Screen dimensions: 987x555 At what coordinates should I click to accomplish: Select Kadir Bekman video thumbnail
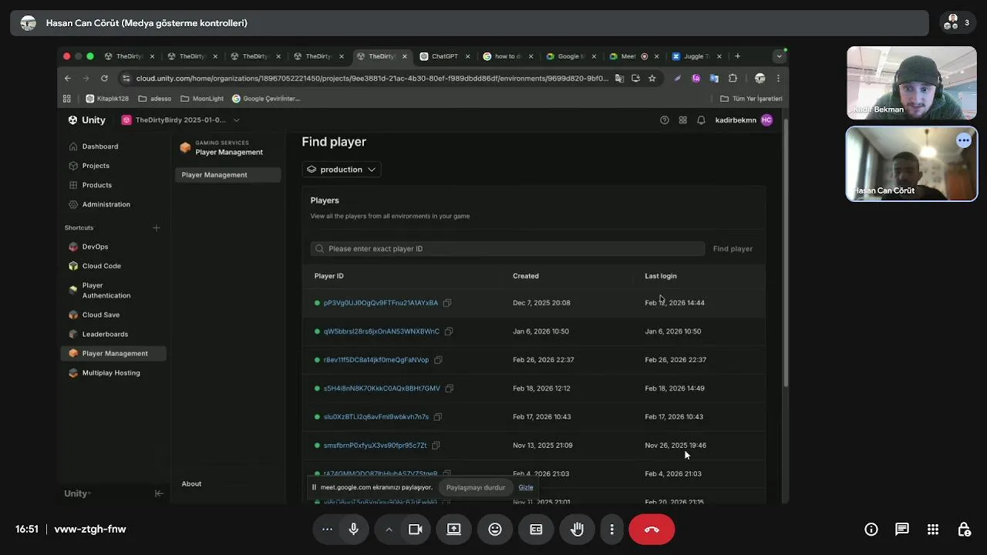coord(911,82)
